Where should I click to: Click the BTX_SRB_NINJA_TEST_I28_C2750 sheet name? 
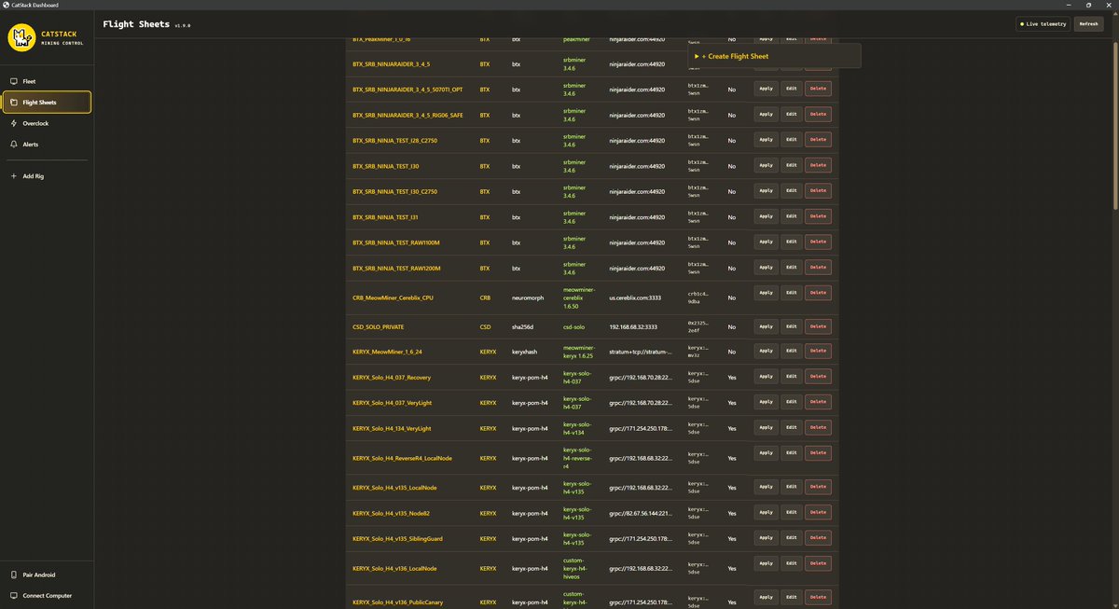pyautogui.click(x=394, y=141)
